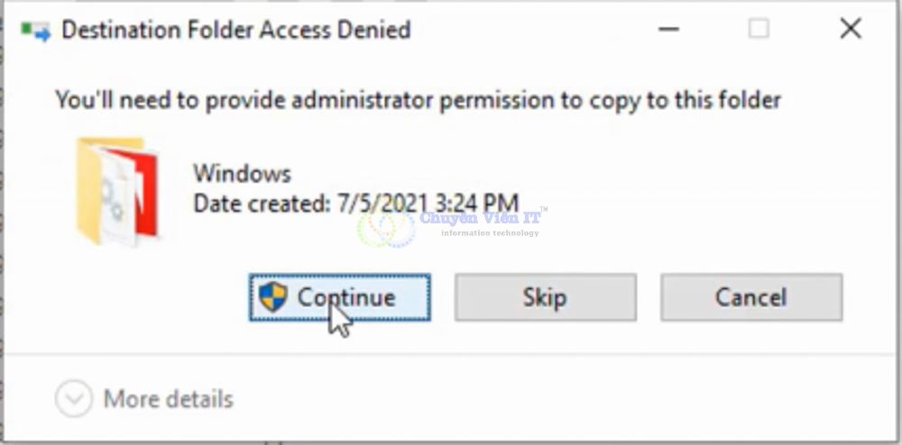Click the red document inside the folder icon
Viewport: 902px width, 445px height.
[x=143, y=191]
